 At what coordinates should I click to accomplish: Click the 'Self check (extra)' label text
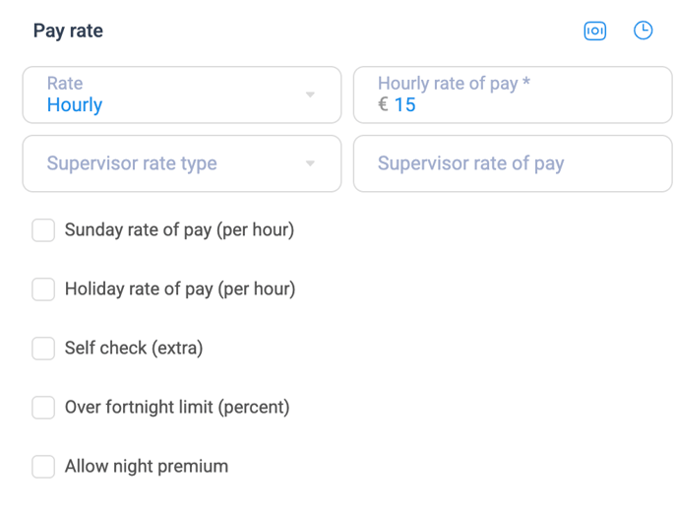(x=134, y=349)
